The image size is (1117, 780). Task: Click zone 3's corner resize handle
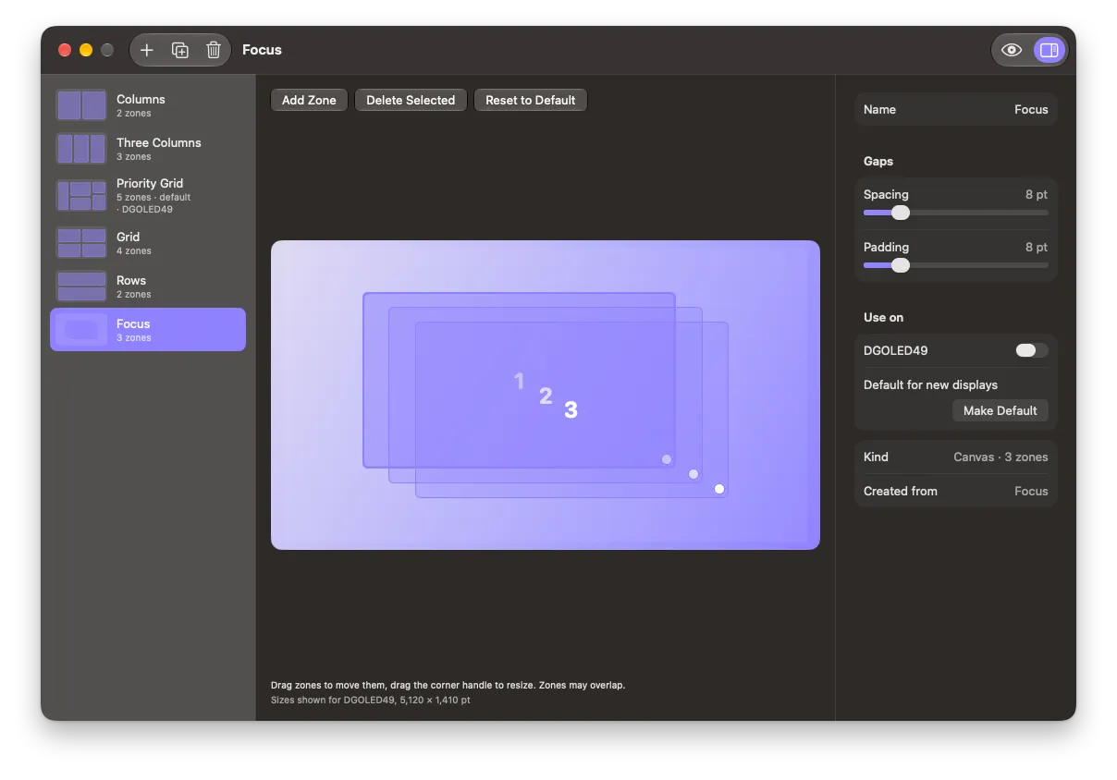[x=719, y=489]
